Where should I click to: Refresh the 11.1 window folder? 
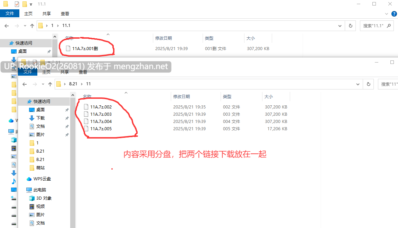(x=351, y=26)
